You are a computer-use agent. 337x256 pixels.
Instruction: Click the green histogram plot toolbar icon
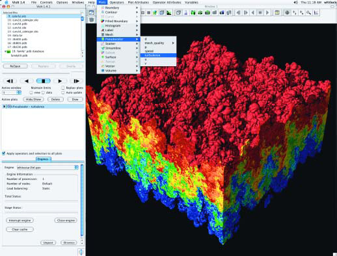tap(168, 13)
